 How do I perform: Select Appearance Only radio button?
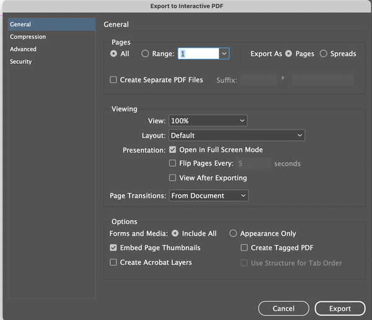coord(233,233)
